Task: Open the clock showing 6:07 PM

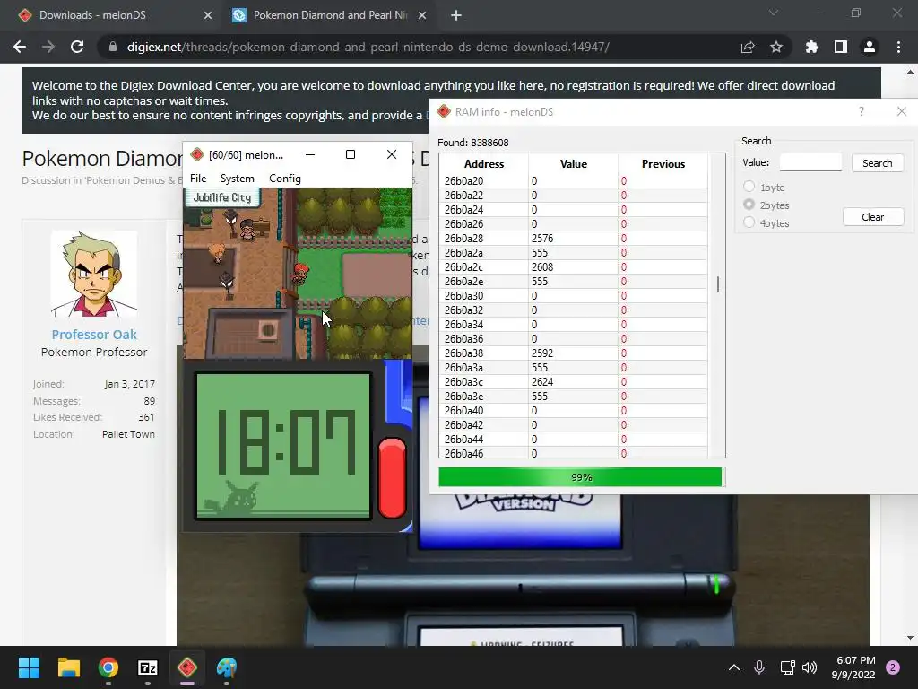Action: pos(853,667)
